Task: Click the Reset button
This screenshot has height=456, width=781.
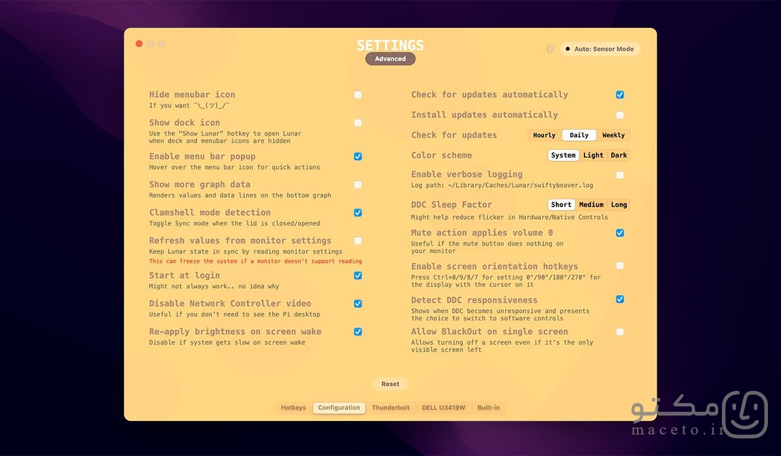Action: [x=390, y=384]
